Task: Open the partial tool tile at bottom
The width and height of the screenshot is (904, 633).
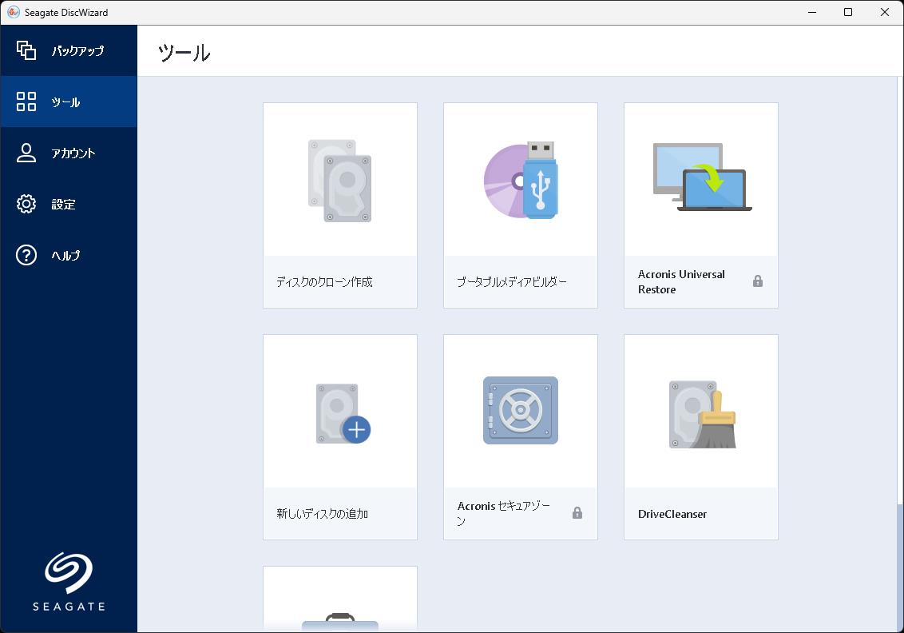Action: [339, 598]
